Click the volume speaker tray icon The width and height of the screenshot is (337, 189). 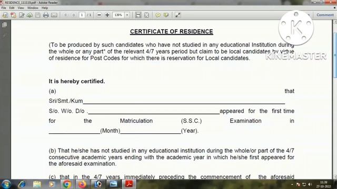310,184
